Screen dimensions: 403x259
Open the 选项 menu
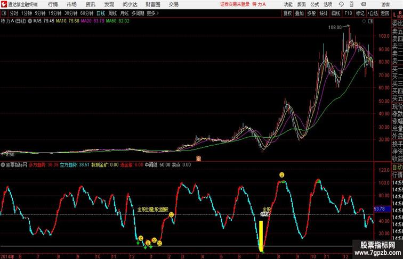pos(328,4)
